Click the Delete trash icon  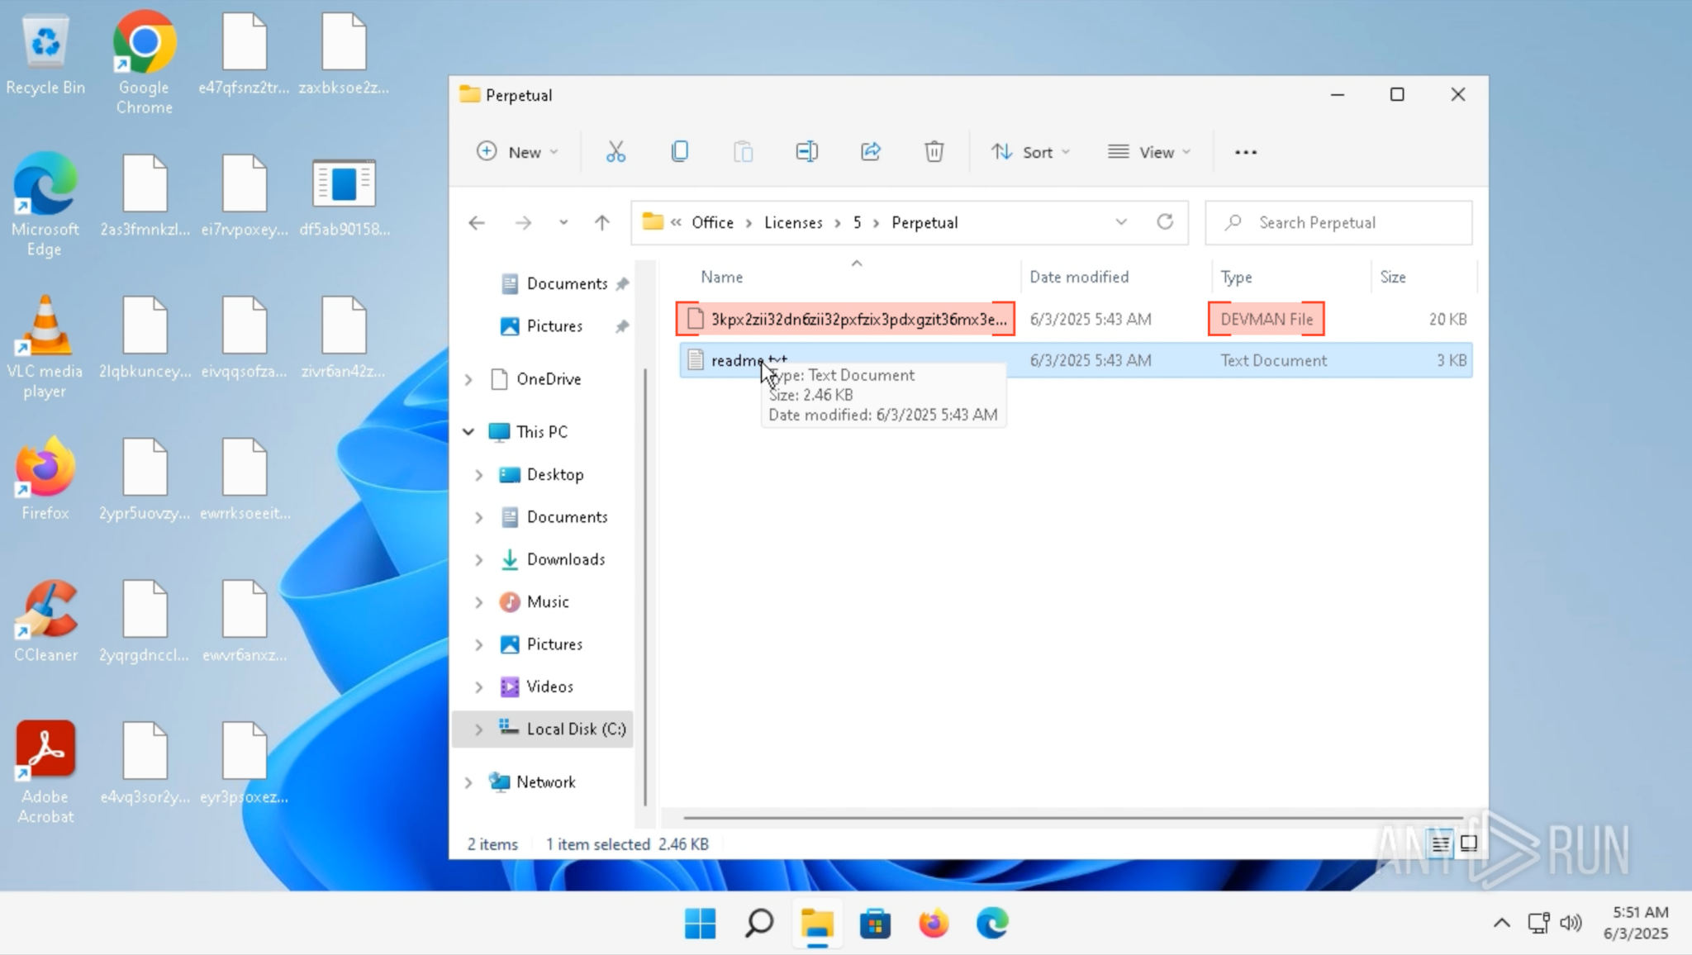coord(934,152)
